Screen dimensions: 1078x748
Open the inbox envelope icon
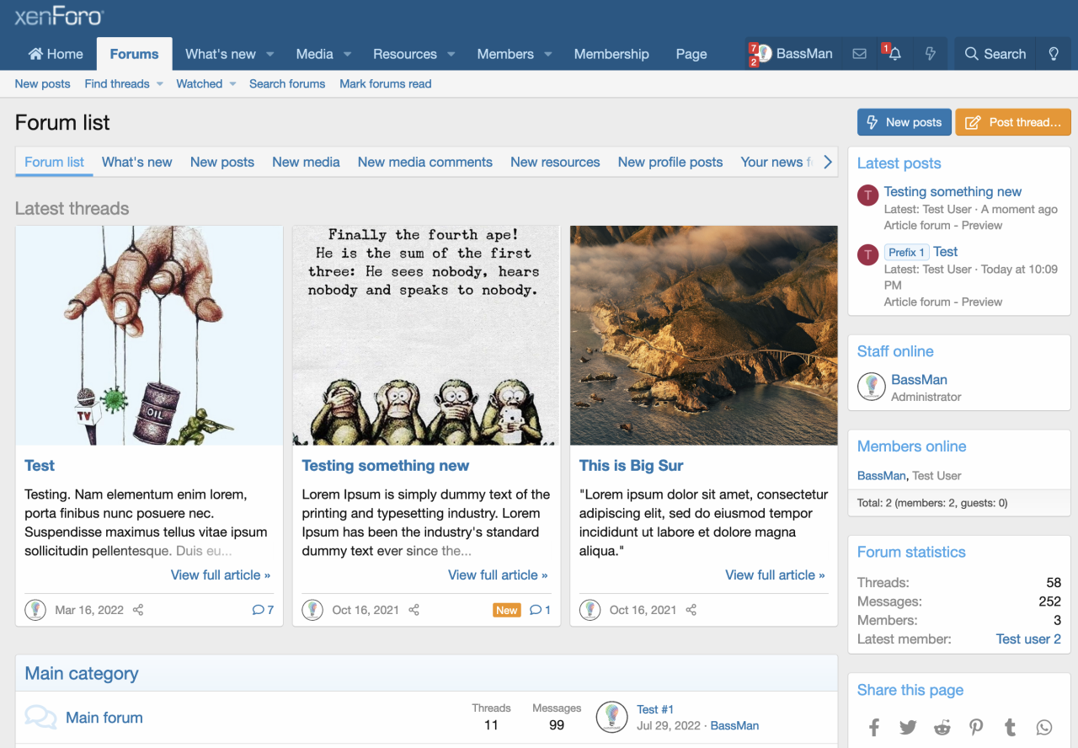coord(859,54)
